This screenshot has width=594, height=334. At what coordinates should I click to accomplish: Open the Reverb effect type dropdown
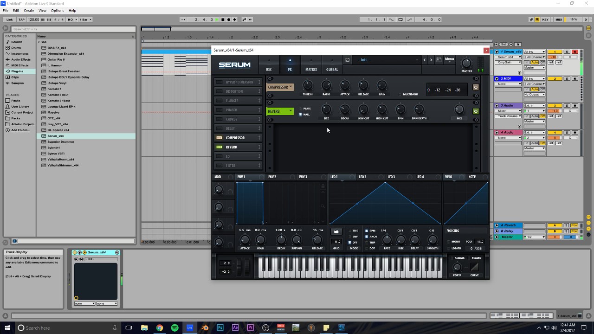[x=280, y=111]
